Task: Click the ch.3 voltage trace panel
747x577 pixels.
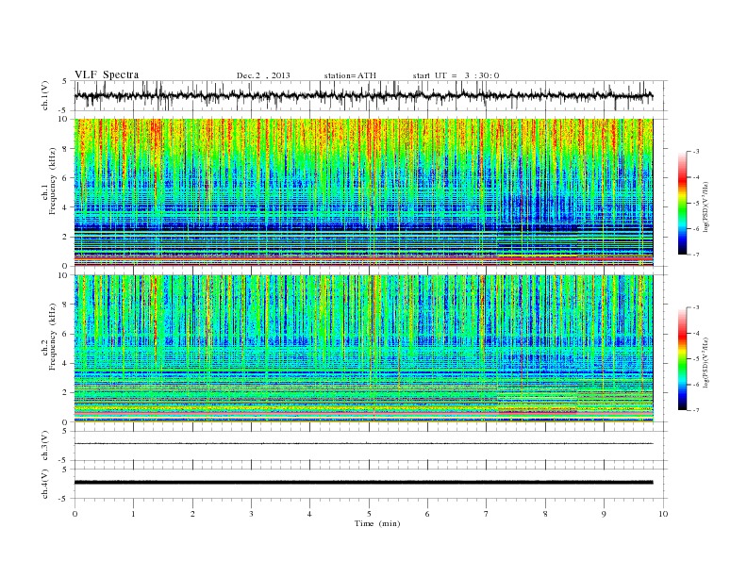Action: 371,446
